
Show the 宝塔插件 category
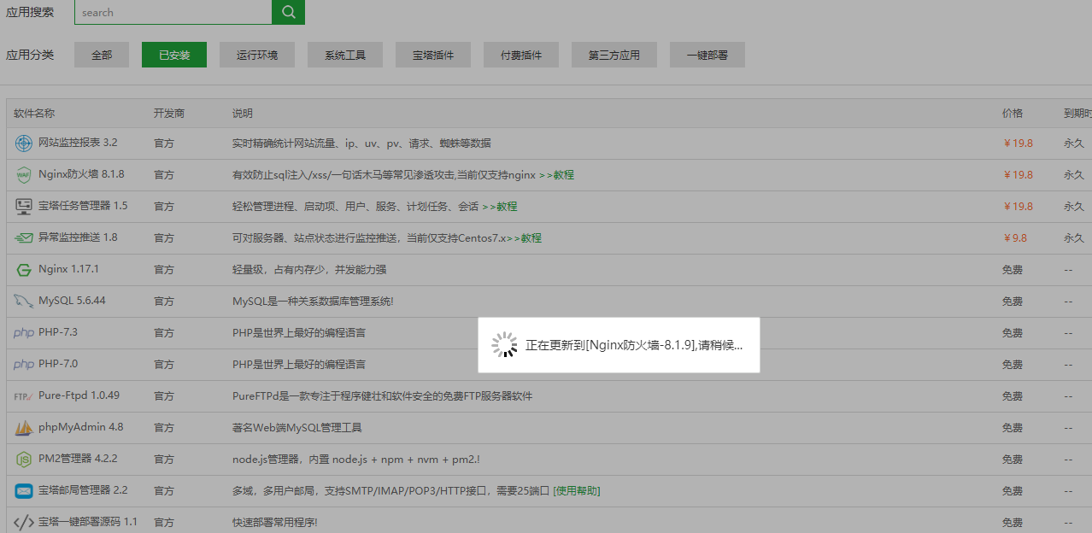[433, 55]
